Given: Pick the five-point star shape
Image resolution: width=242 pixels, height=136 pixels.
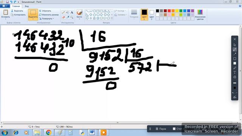Looking at the screenshot, I should pyautogui.click(x=94, y=18).
